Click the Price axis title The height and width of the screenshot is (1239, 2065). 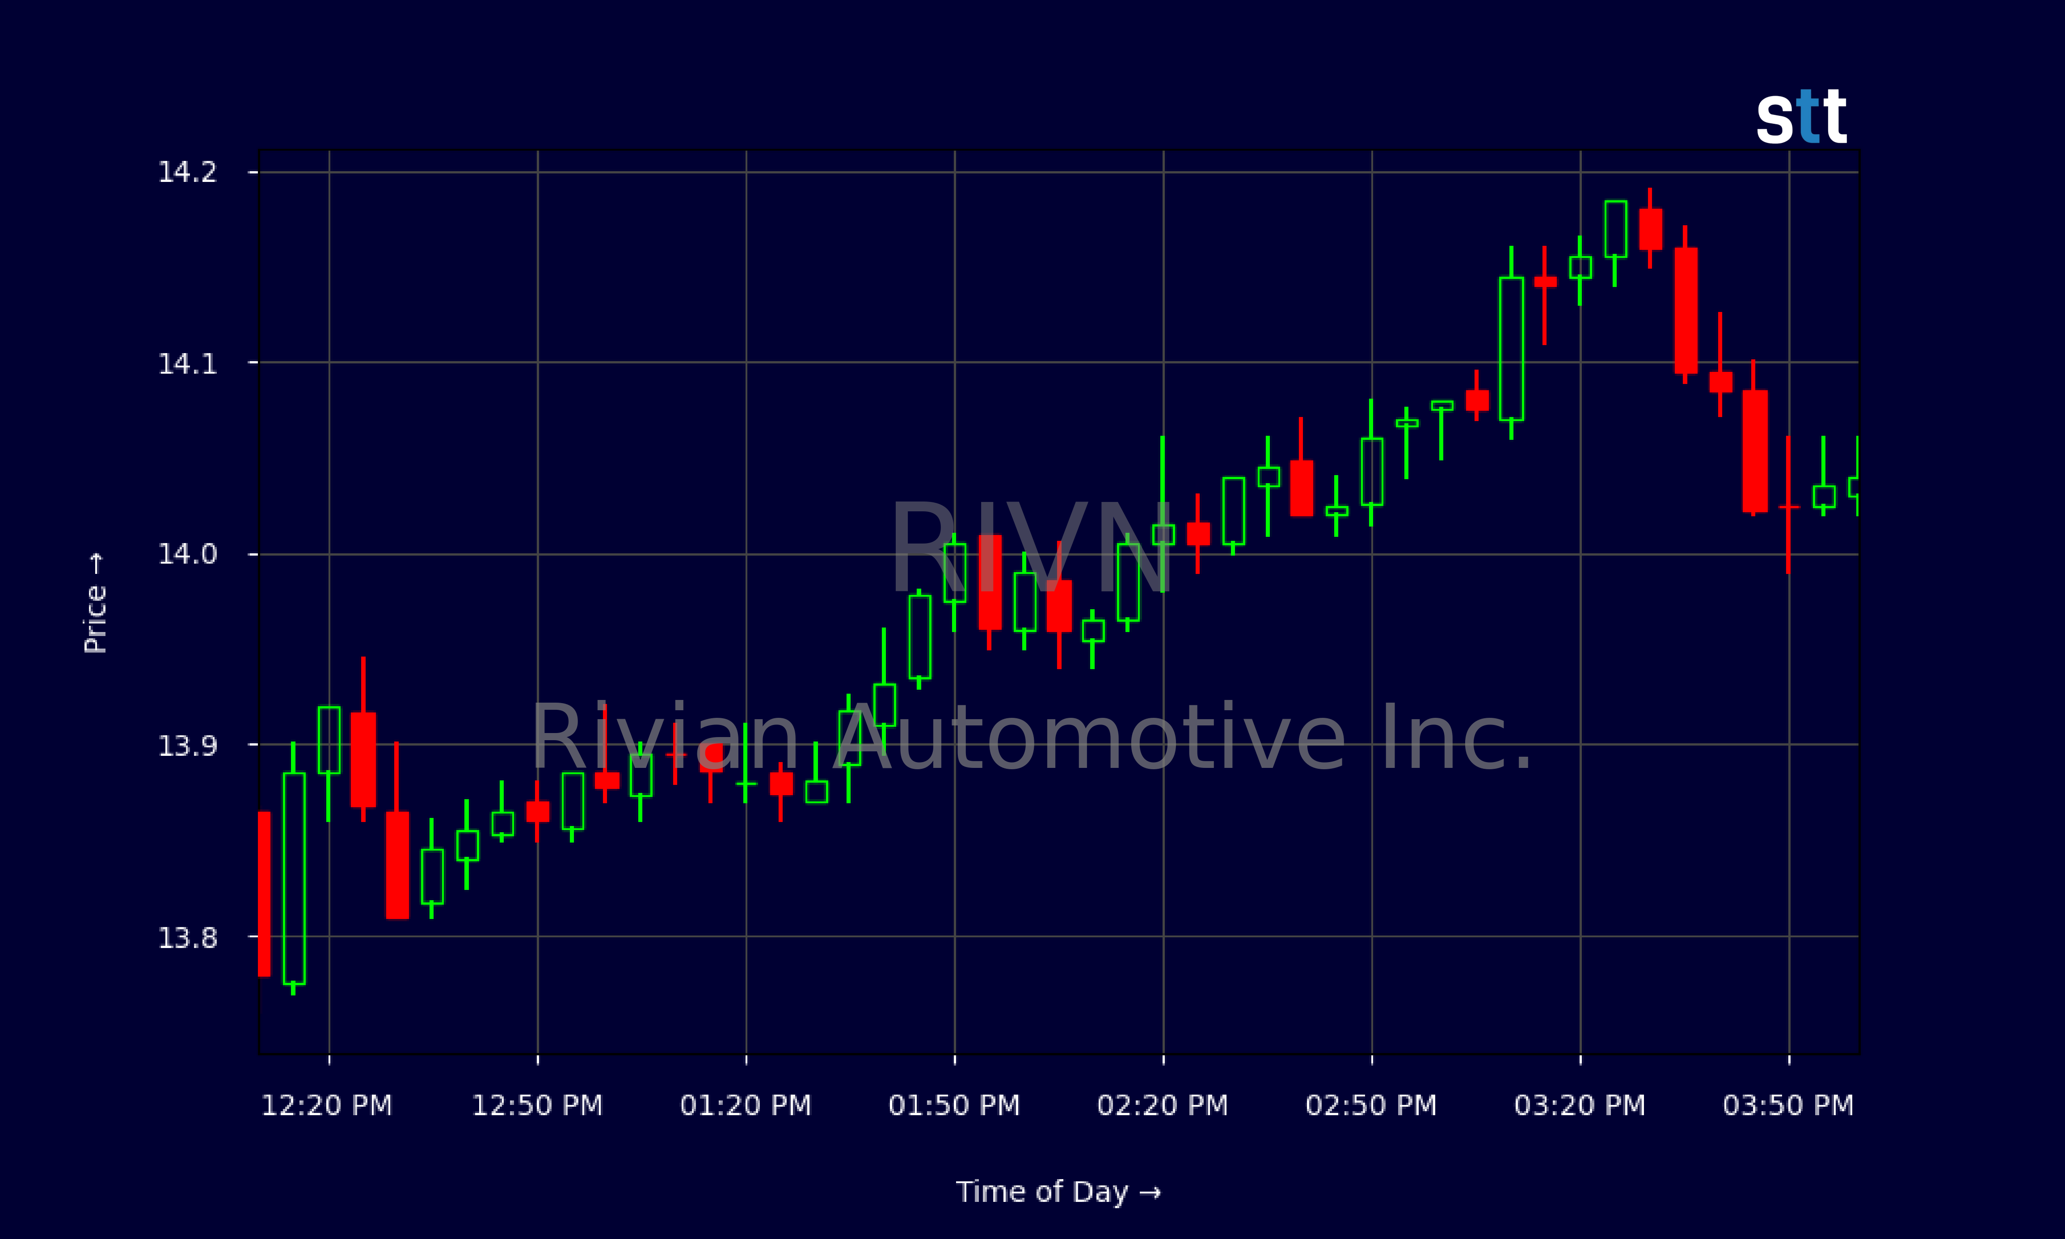click(x=95, y=602)
